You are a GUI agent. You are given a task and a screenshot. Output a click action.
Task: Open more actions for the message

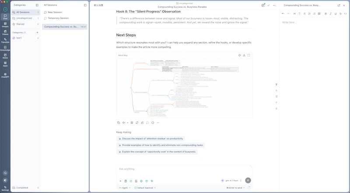158,123
